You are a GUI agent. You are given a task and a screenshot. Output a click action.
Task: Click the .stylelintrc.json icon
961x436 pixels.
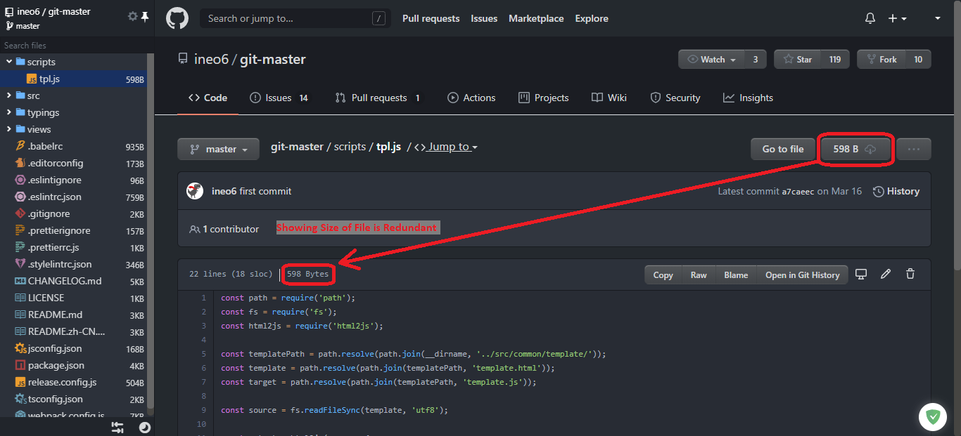20,264
